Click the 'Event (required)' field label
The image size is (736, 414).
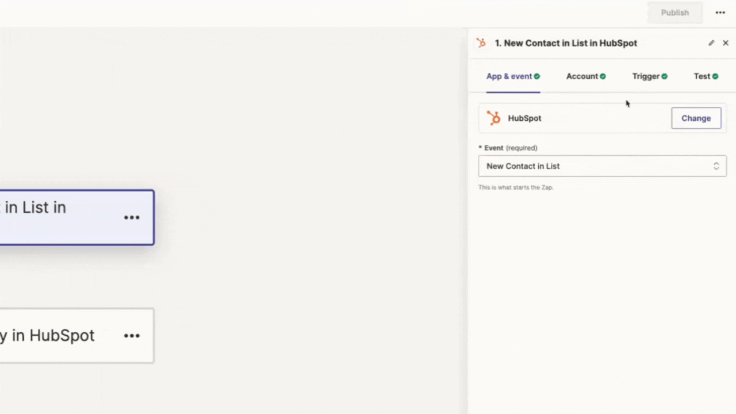[508, 148]
